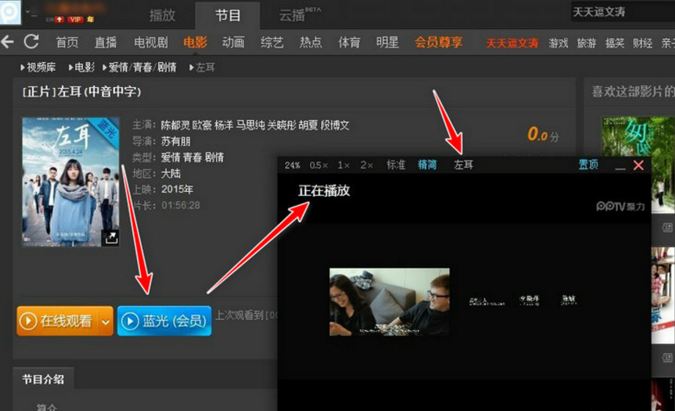Screen dimensions: 675x411
Task: Click the 天天逗文涛 navigation link
Action: 512,43
